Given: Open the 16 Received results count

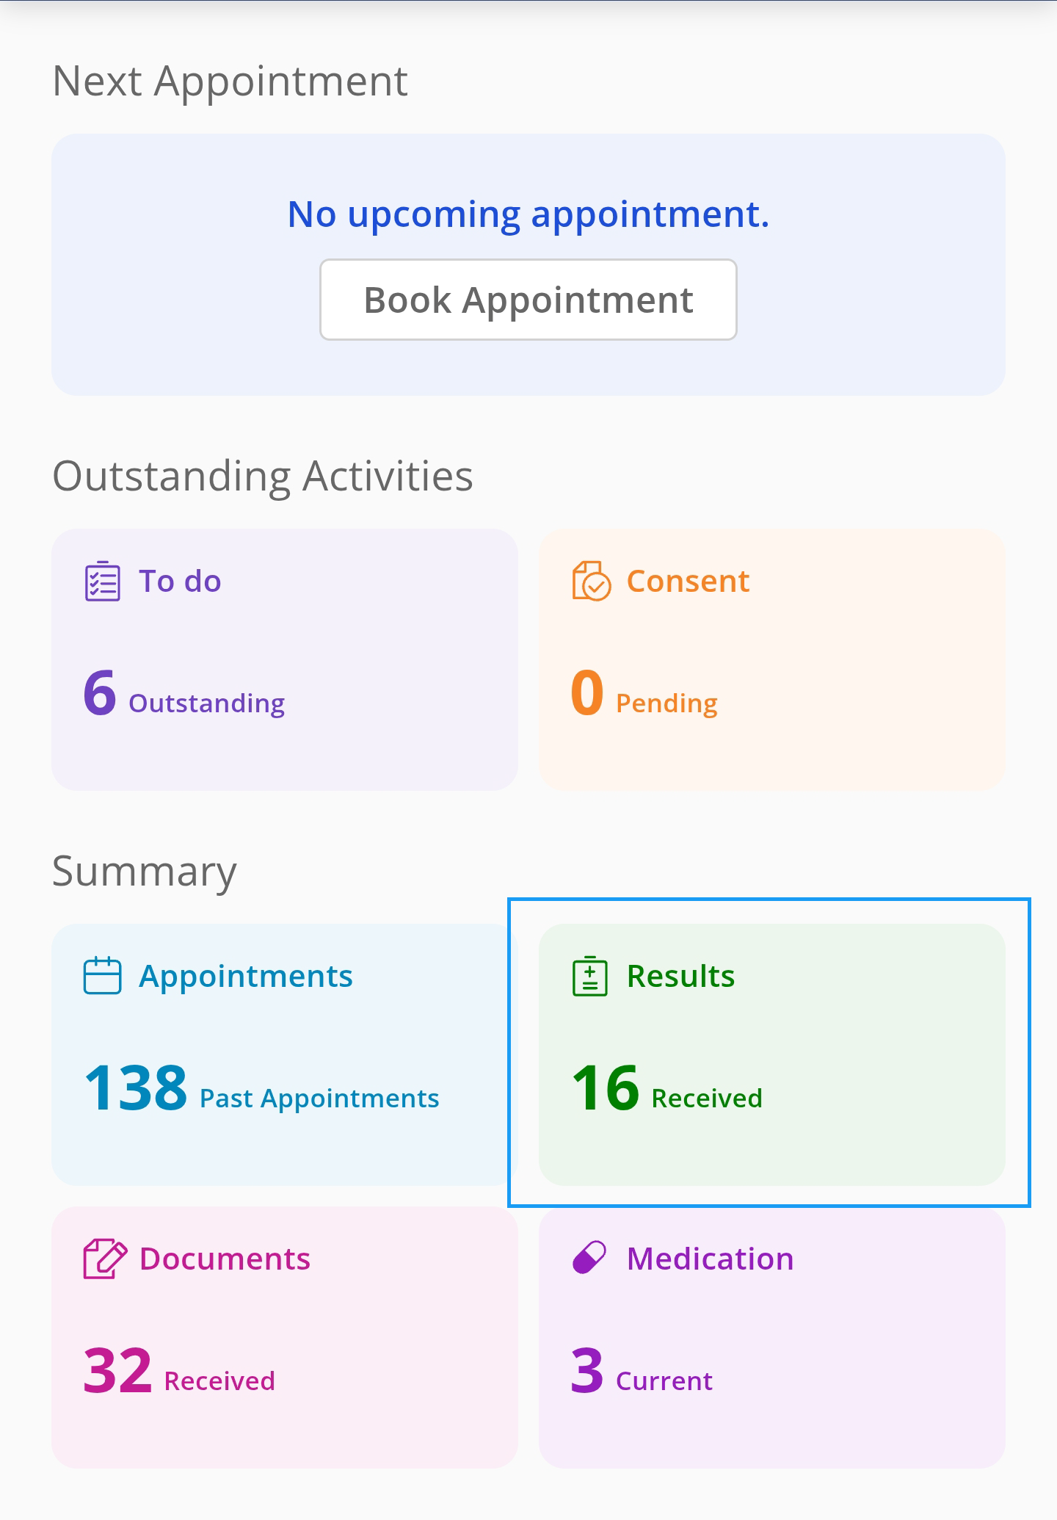Looking at the screenshot, I should (666, 1089).
